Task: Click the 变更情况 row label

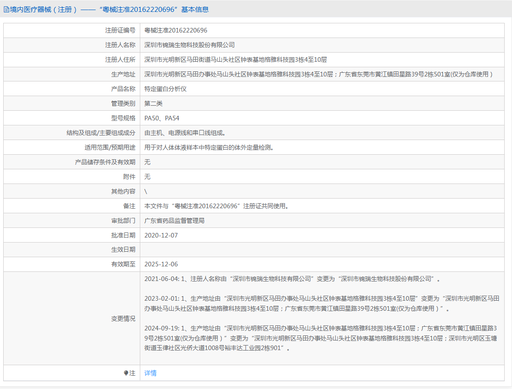Action: click(x=123, y=319)
